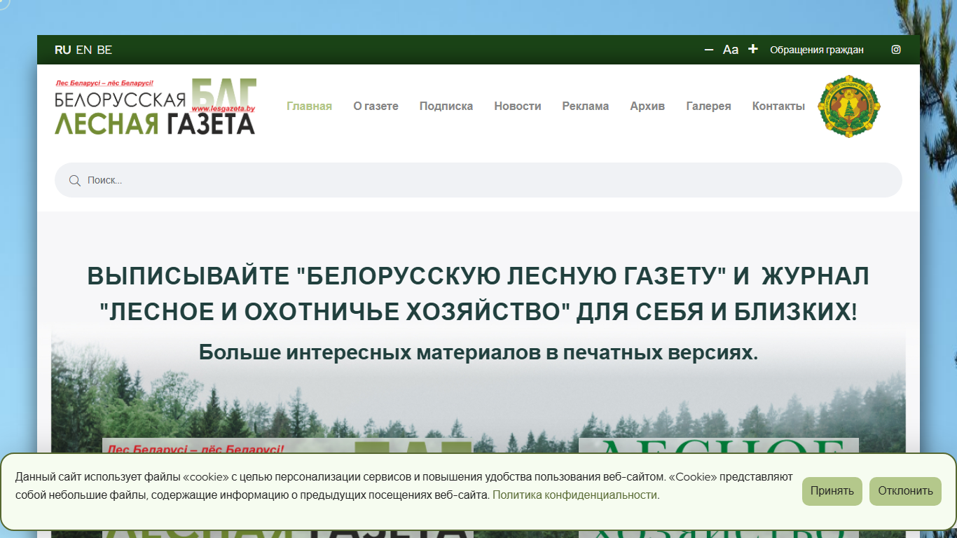Open Галерея menu item
The height and width of the screenshot is (538, 957).
(x=709, y=106)
